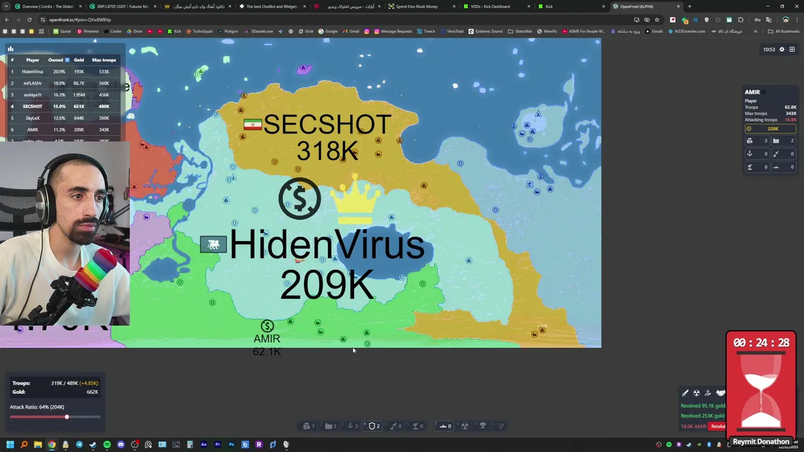The height and width of the screenshot is (452, 804).
Task: Click the trade events filter icon
Action: pyautogui.click(x=708, y=393)
